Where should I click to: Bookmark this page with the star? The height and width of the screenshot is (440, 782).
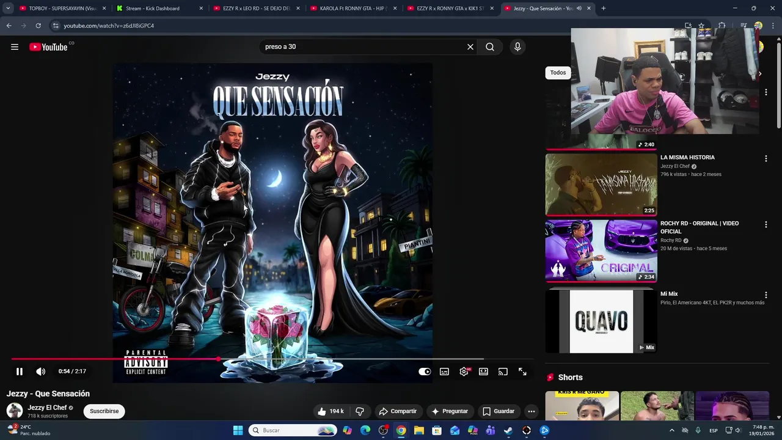(701, 26)
